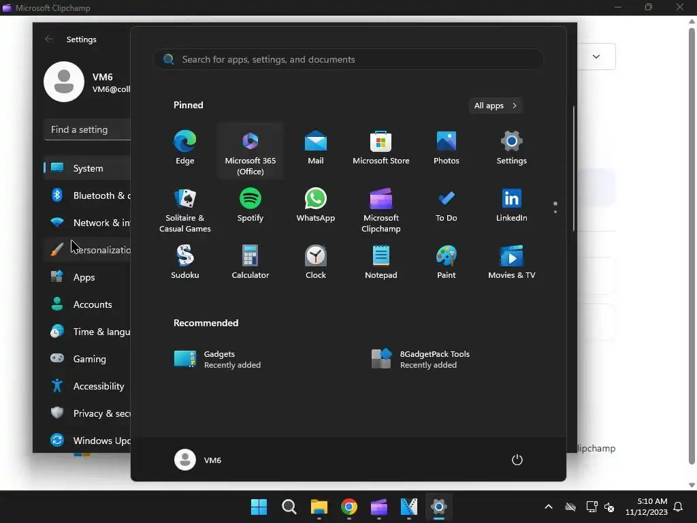Switch to Settings app on taskbar
Viewport: 697px width, 523px height.
(x=439, y=507)
